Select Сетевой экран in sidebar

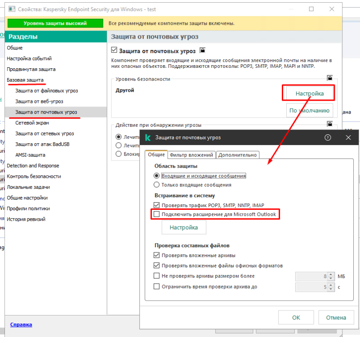pyautogui.click(x=32, y=123)
